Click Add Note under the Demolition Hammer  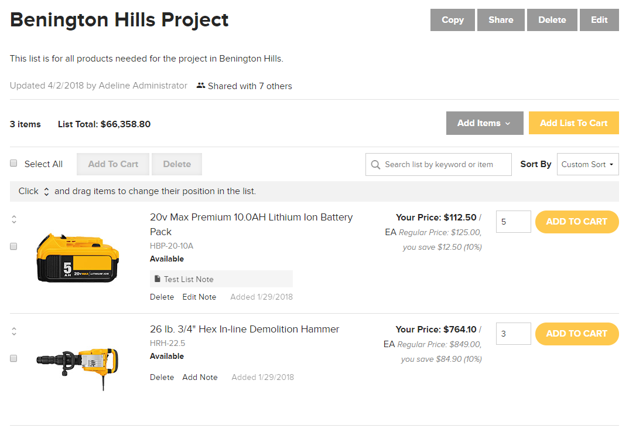(200, 377)
